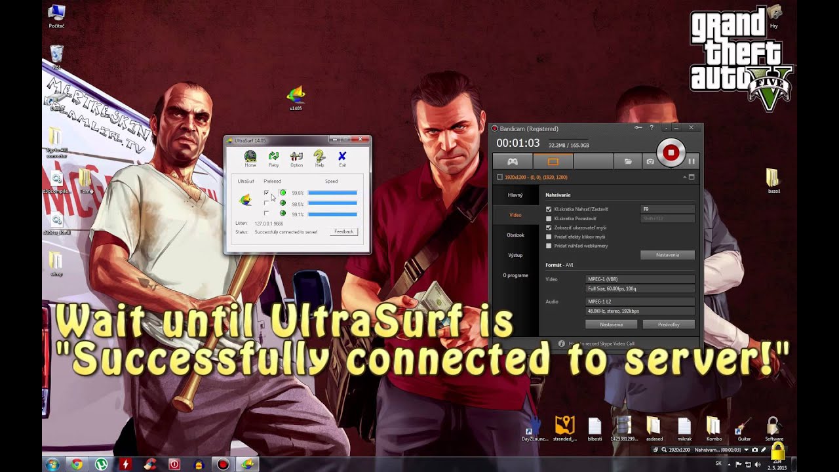
Task: Check preferred server with 99.1% speed
Action: 266,214
